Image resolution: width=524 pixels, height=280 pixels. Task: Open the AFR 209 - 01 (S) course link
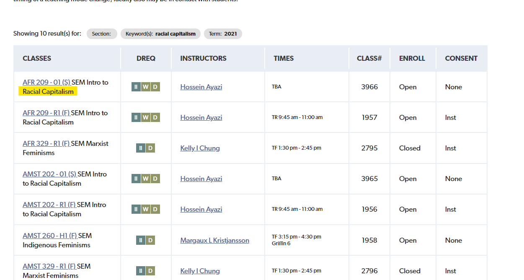tap(46, 82)
